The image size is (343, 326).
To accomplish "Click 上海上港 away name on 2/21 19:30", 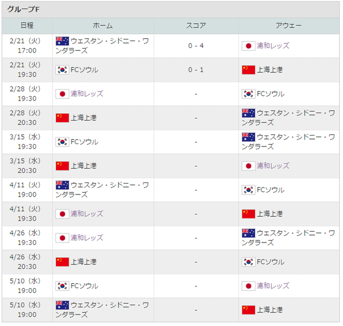I will pos(270,70).
